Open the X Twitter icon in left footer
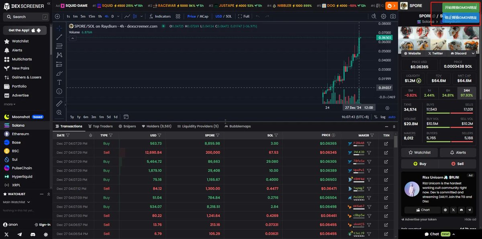 pos(6,234)
